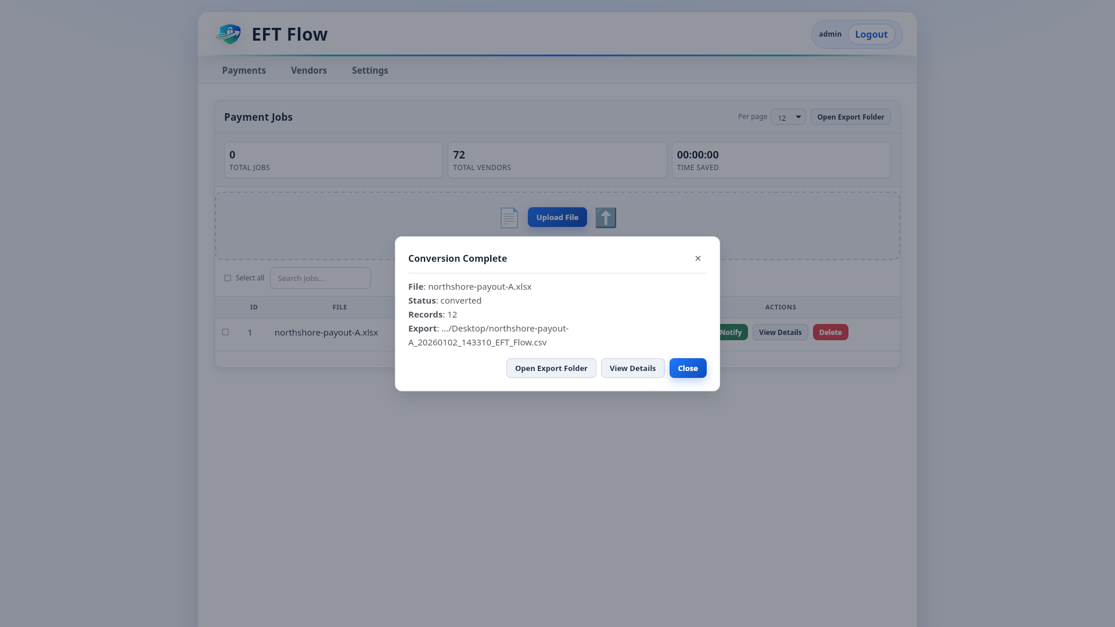Click the green Notify button

(732, 332)
